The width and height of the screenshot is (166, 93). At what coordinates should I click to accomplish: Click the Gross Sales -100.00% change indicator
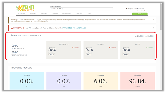point(75,48)
